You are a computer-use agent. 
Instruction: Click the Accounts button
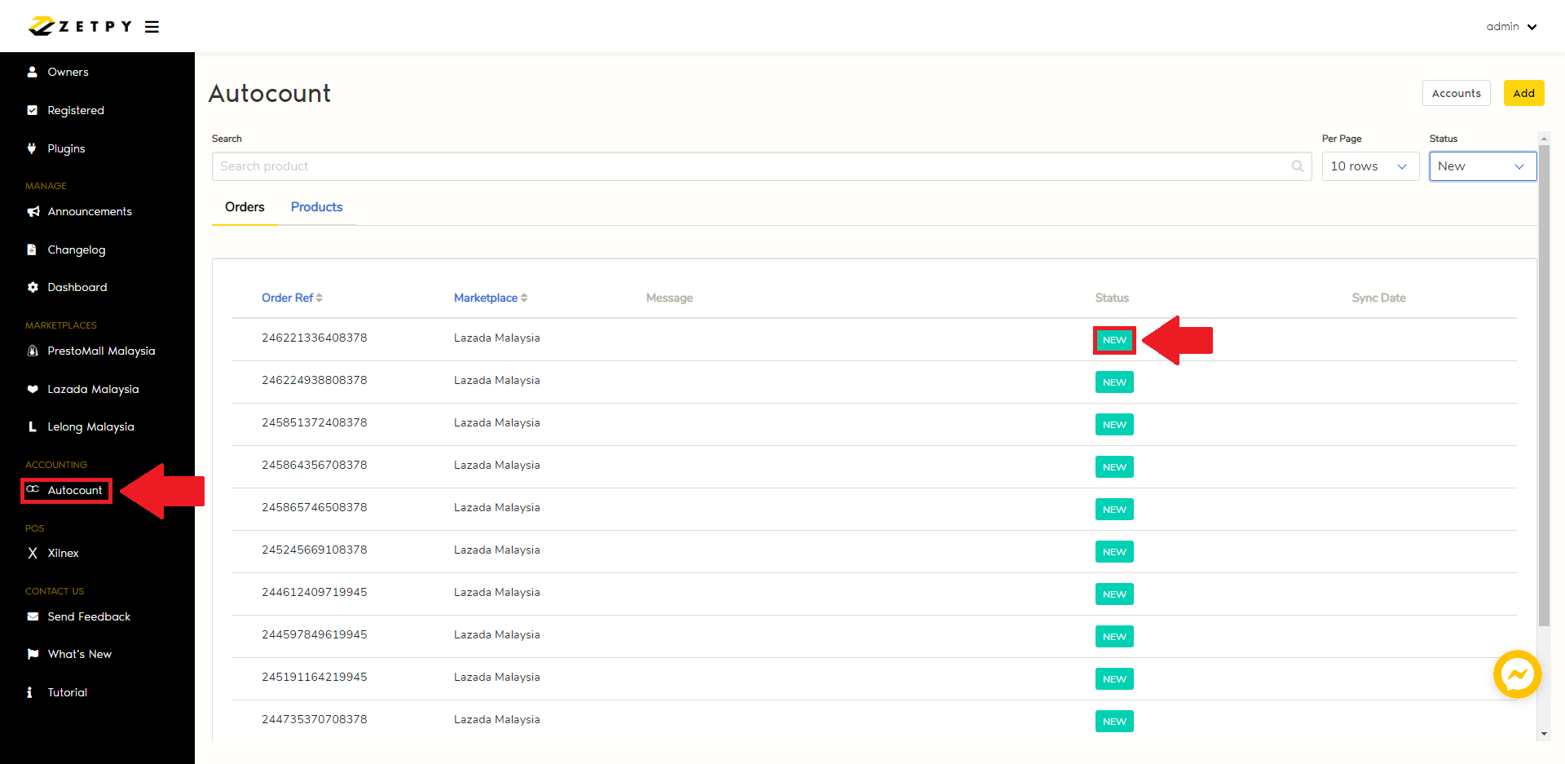pos(1456,93)
